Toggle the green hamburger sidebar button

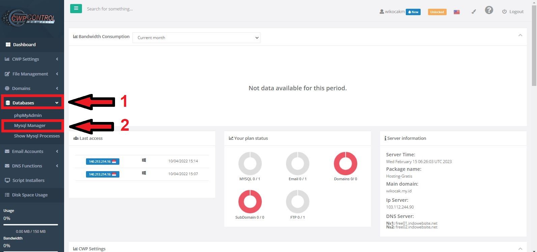pyautogui.click(x=76, y=8)
